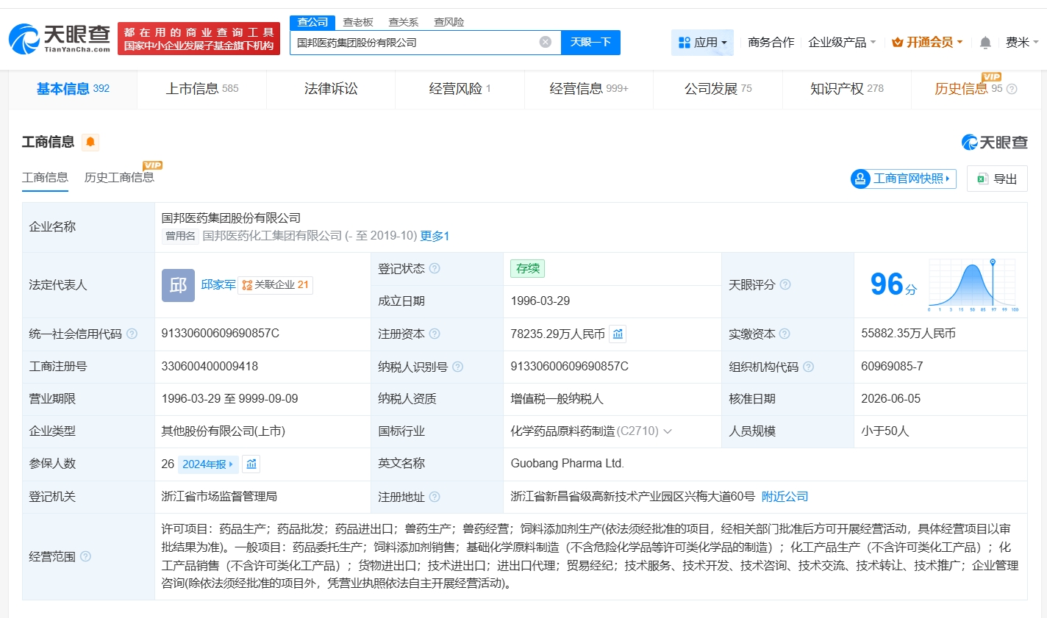
Task: Open 附近公司 nearby companies link
Action: click(x=785, y=497)
